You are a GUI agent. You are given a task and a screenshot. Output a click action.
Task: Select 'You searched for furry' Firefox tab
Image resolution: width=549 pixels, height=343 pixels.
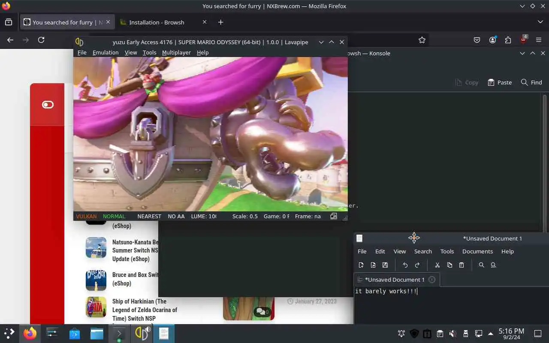click(x=67, y=22)
